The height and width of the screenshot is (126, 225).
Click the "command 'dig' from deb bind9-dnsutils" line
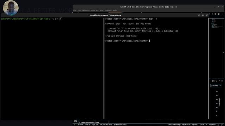(x=143, y=31)
